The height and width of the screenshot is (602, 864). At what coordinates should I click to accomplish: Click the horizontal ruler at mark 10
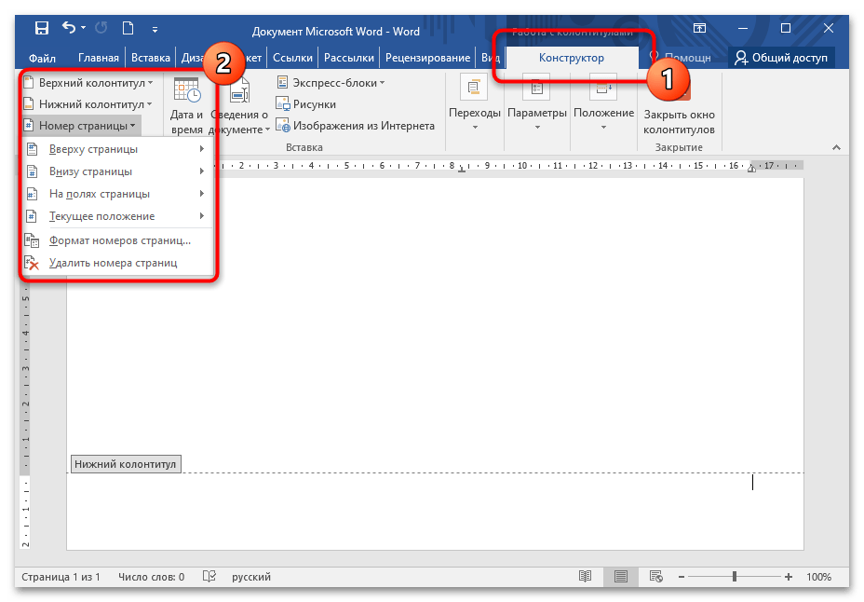(x=521, y=165)
